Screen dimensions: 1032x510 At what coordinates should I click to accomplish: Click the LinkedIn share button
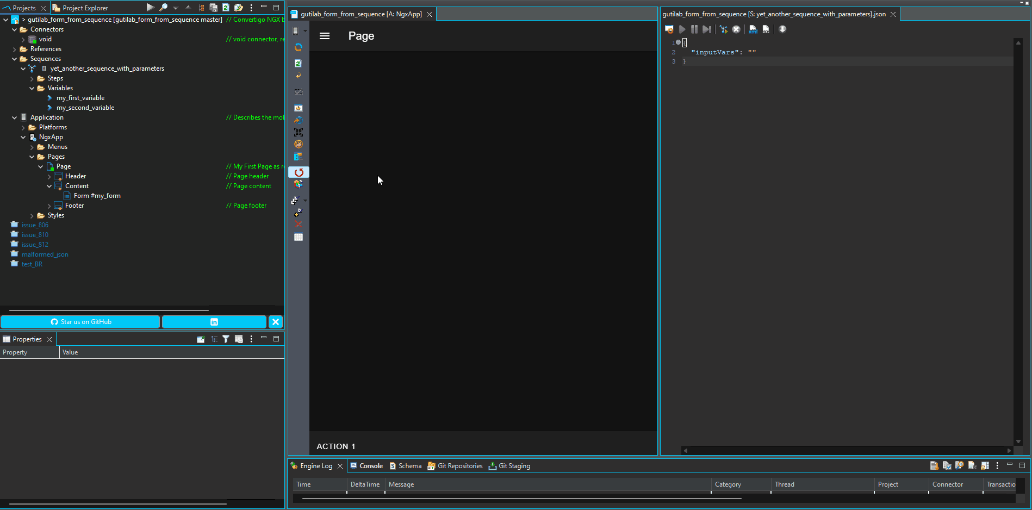214,321
